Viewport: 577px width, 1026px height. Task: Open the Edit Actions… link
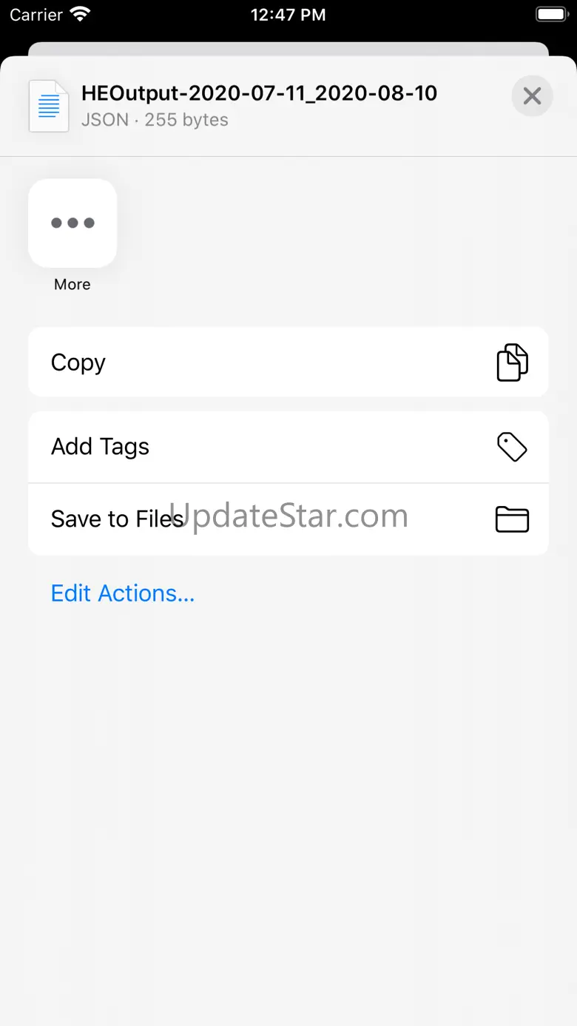click(123, 593)
